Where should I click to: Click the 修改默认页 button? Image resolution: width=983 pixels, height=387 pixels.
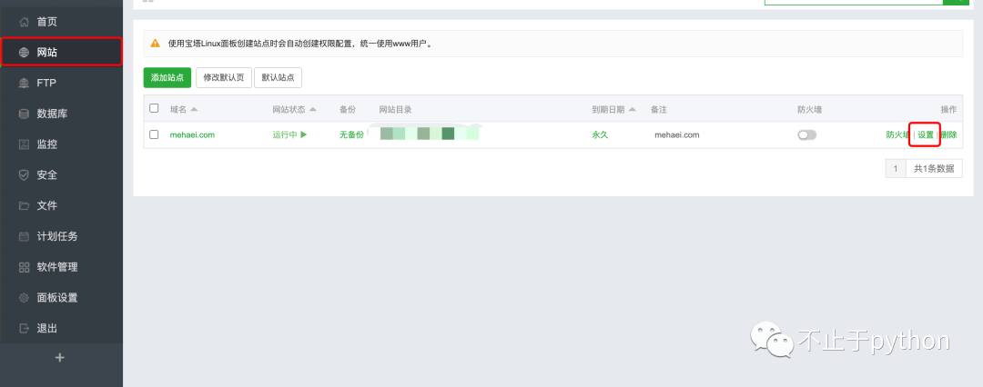pos(223,78)
